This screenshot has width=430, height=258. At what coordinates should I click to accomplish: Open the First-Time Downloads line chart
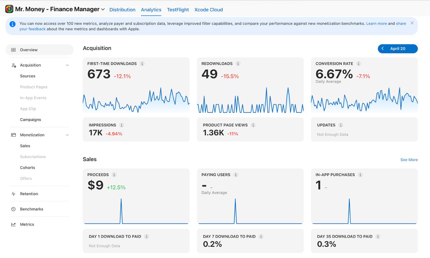coord(136,100)
